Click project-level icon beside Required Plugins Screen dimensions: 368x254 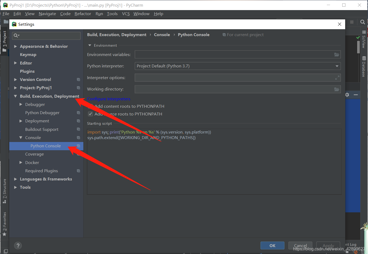[78, 171]
